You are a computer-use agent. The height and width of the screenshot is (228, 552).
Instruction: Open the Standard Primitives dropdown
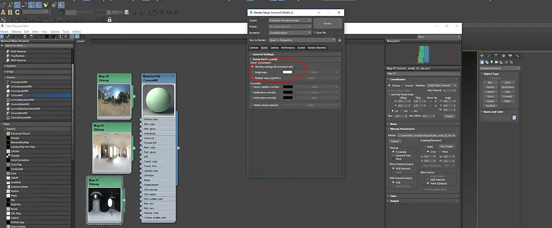[500, 68]
